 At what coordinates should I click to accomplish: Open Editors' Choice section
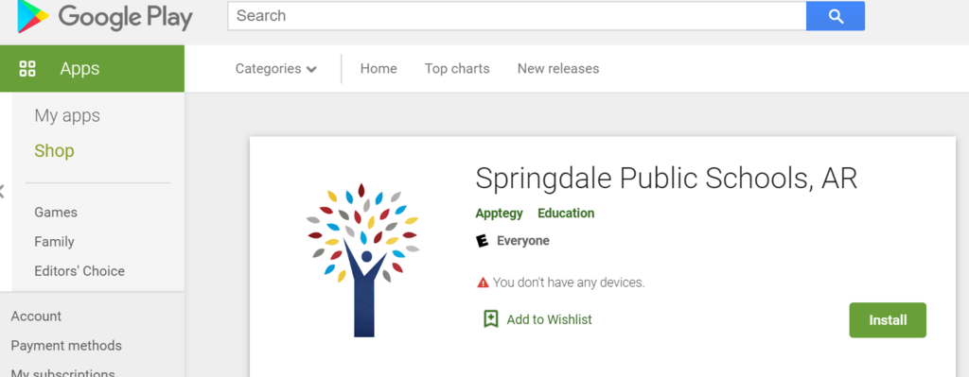pyautogui.click(x=79, y=271)
